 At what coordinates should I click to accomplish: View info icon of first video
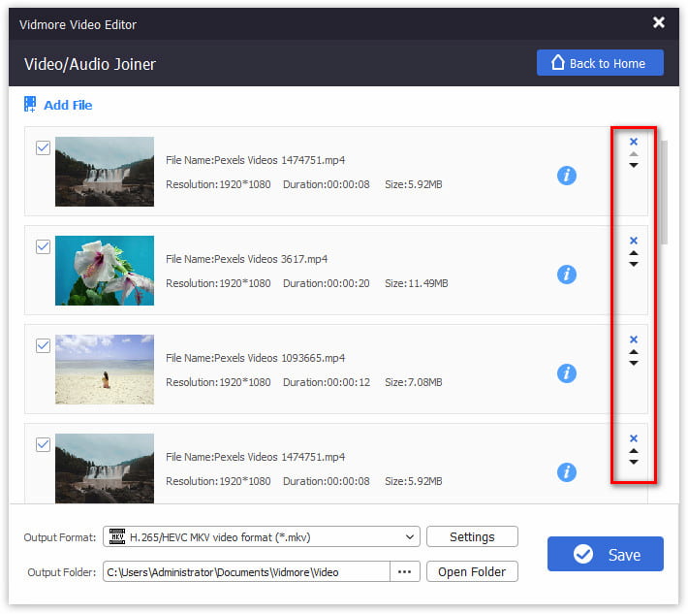567,176
